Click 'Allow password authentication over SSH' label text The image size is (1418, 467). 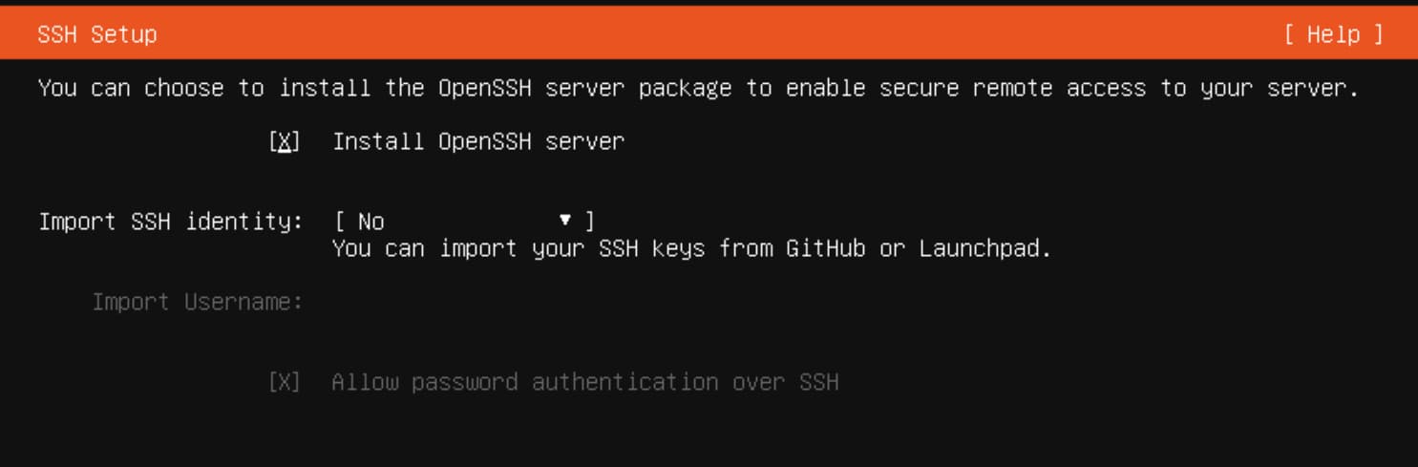coord(584,382)
